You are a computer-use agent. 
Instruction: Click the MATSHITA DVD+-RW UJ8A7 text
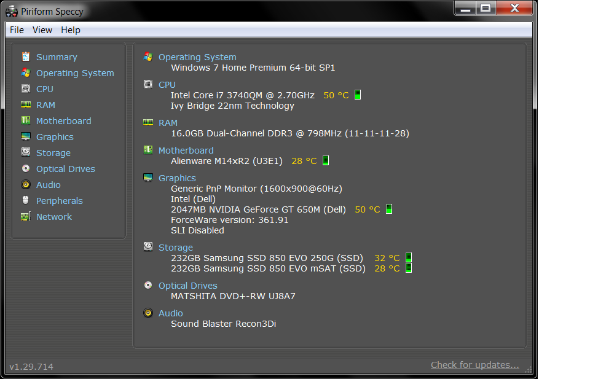pyautogui.click(x=233, y=296)
